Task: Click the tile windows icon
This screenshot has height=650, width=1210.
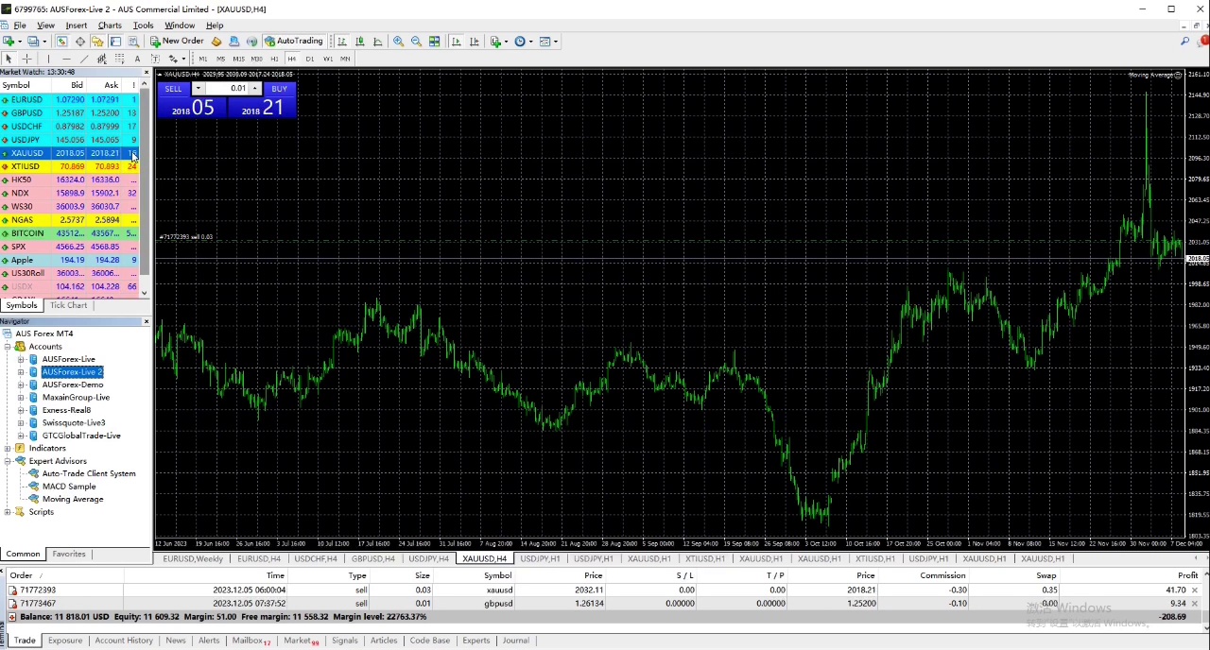Action: (x=435, y=42)
